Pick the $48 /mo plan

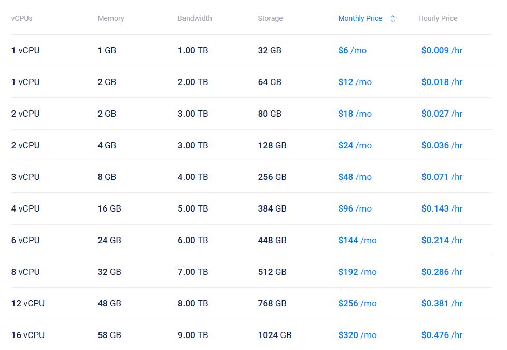coord(355,177)
